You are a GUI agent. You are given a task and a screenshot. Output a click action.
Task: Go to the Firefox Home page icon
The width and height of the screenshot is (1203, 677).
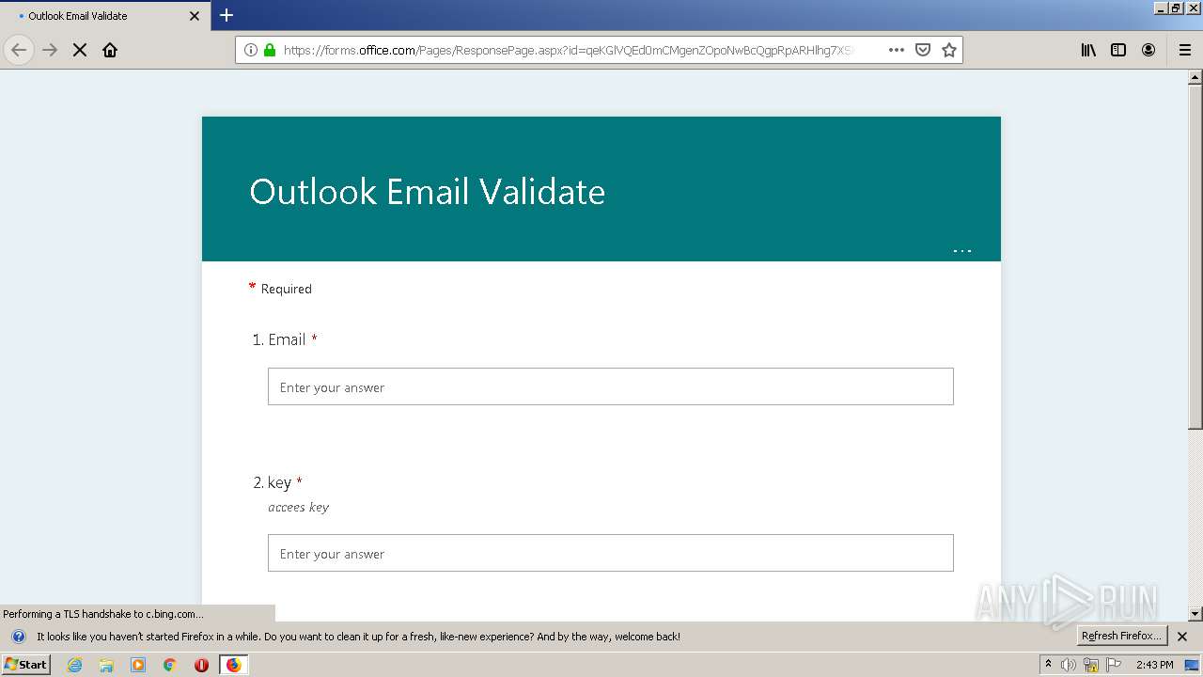point(110,50)
